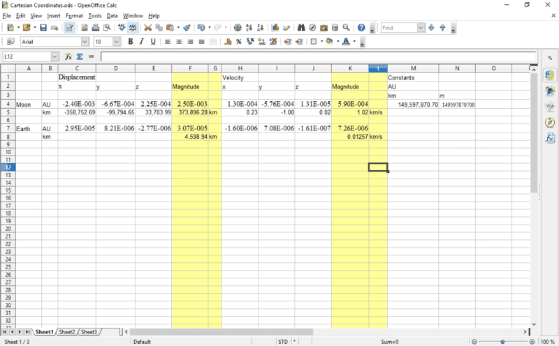Switch to the Sheet2 tab
The image size is (559, 346).
(67, 332)
